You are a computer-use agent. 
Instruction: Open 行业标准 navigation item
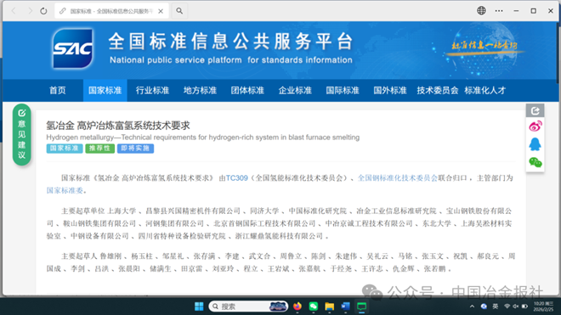point(152,91)
